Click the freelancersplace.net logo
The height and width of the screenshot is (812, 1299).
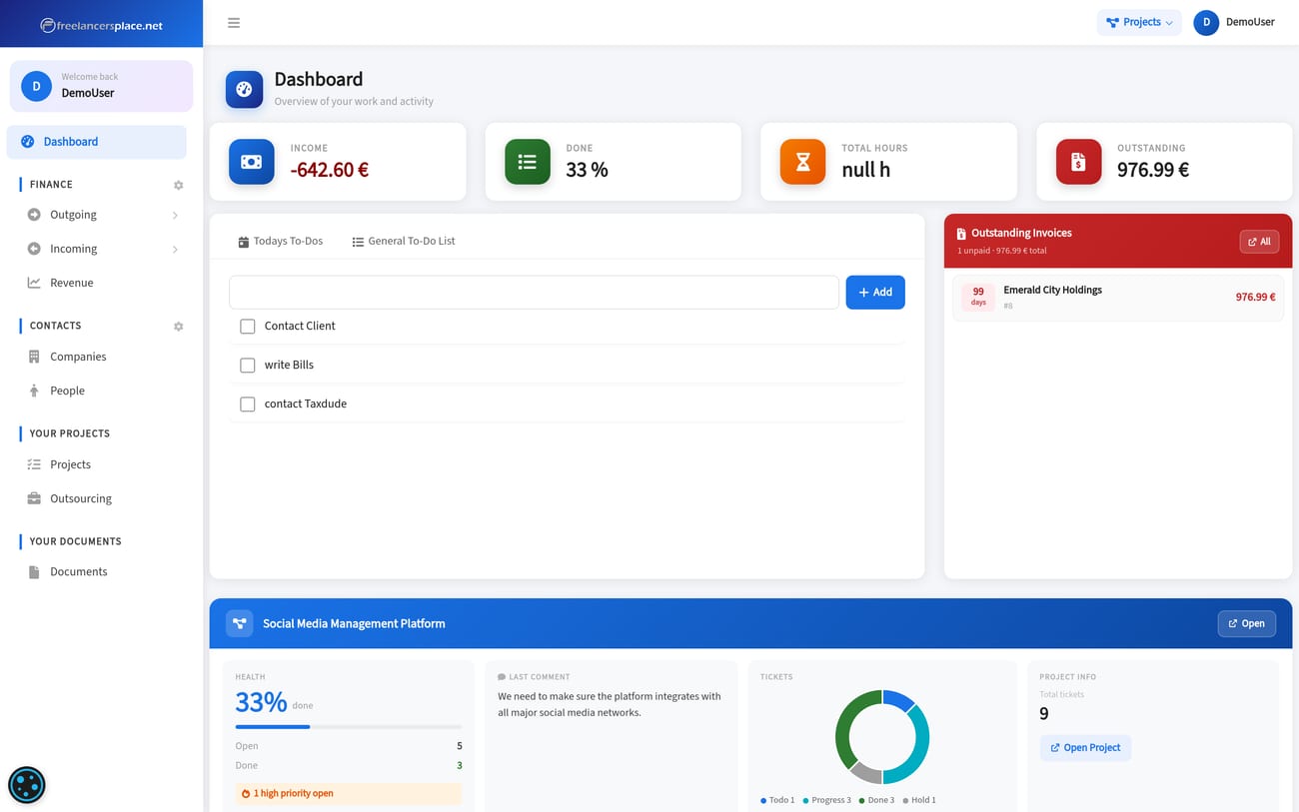[101, 25]
